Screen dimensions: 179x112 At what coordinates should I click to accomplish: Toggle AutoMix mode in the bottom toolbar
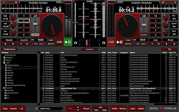(x=141, y=109)
